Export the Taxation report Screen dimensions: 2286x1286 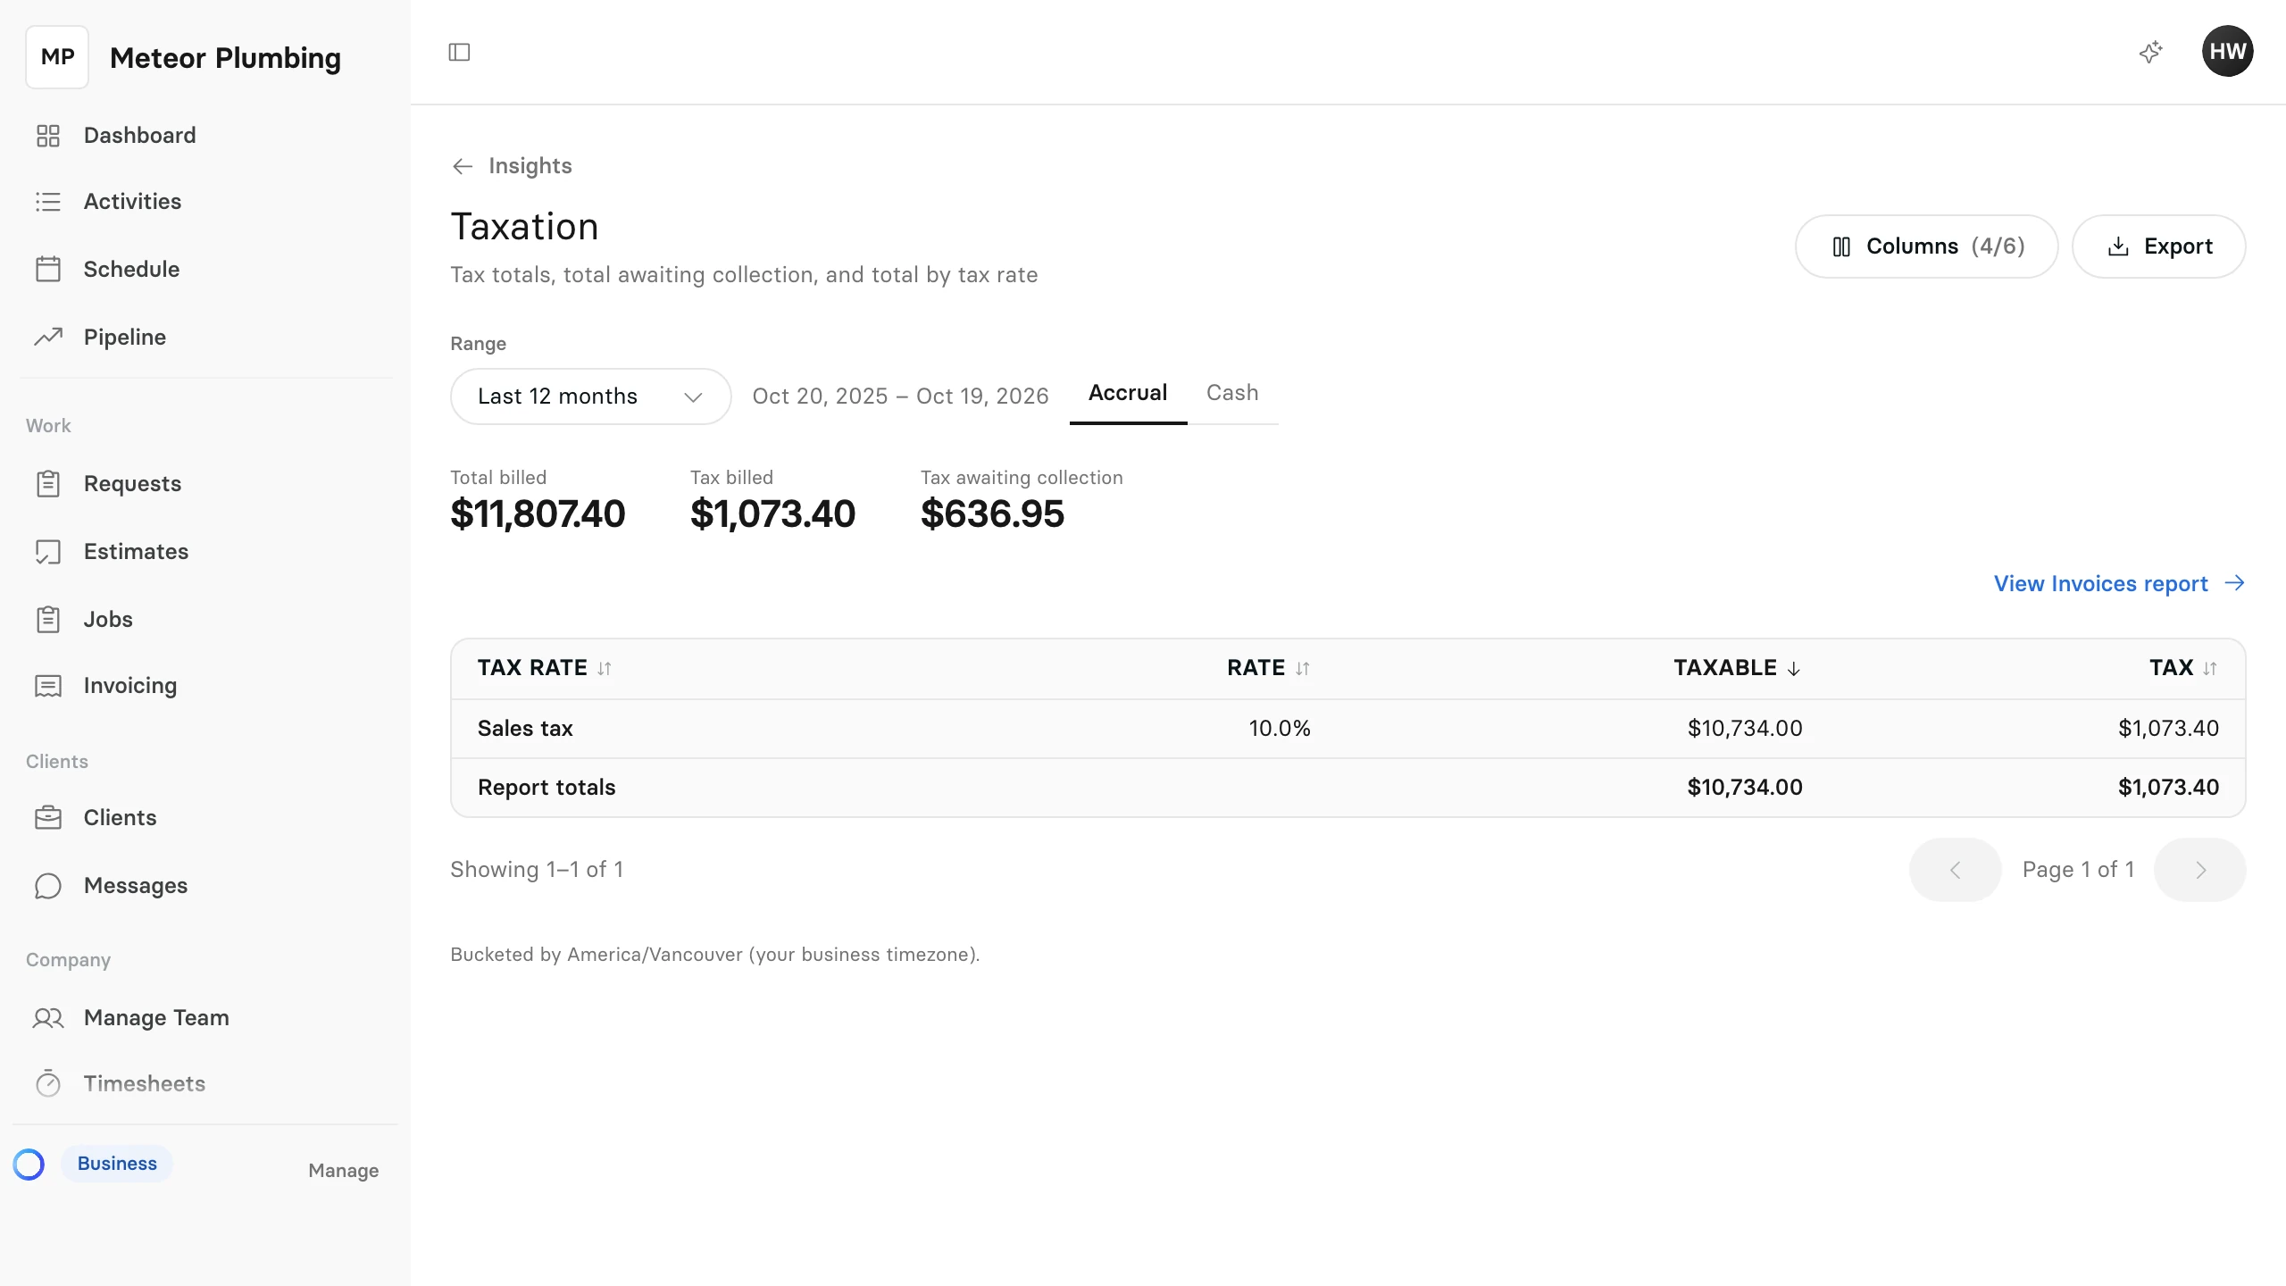coord(2158,246)
